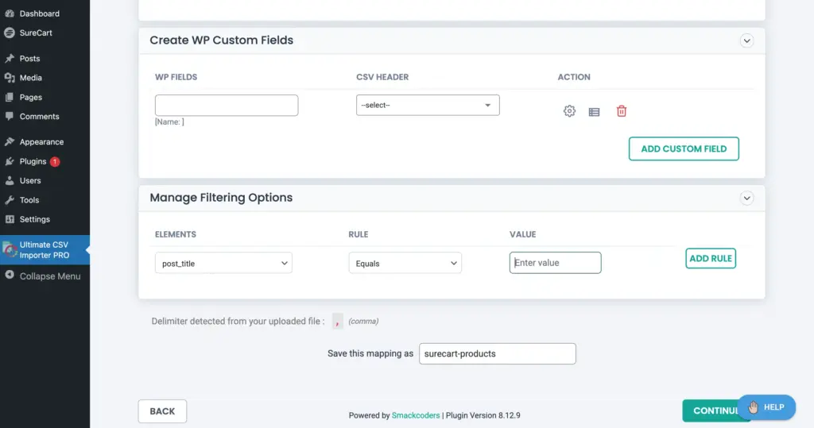Click the CSV HEADER column label

coord(382,77)
